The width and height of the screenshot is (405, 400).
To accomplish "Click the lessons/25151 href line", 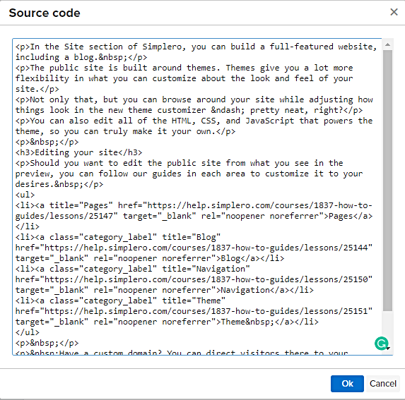I will coord(194,311).
